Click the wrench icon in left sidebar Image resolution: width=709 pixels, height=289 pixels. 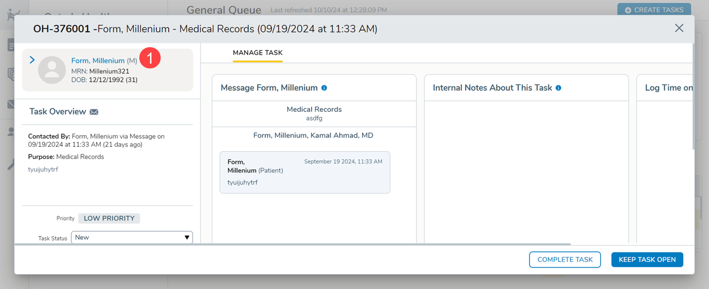pyautogui.click(x=11, y=164)
